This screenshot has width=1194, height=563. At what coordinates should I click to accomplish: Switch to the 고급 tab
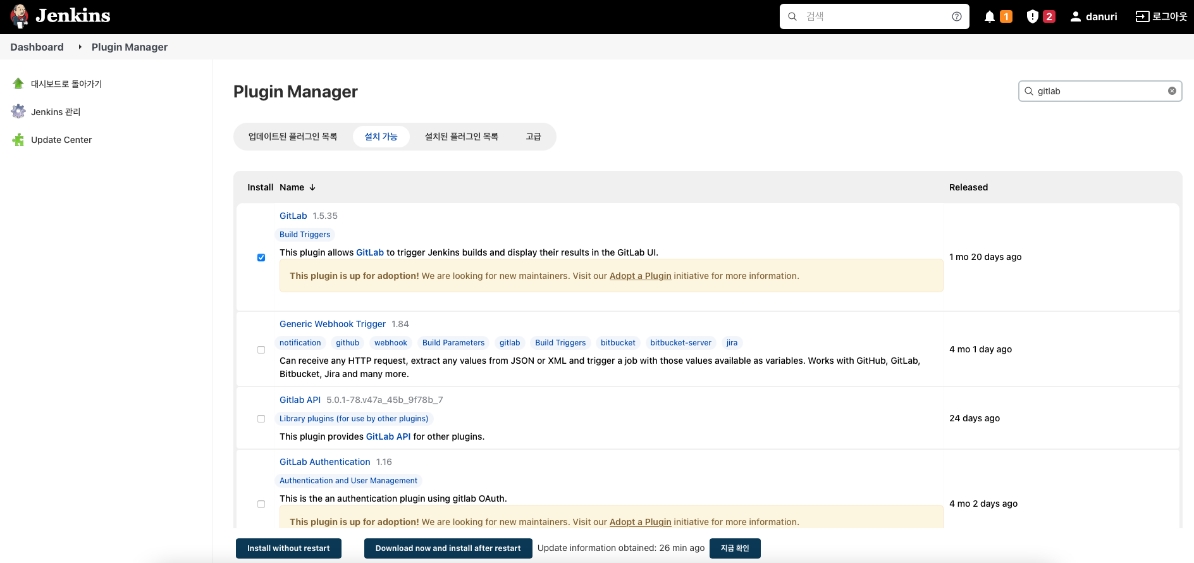pos(533,137)
